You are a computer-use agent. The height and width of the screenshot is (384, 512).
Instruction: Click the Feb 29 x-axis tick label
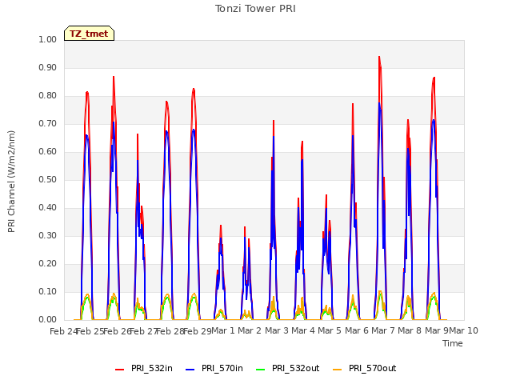click(x=198, y=331)
